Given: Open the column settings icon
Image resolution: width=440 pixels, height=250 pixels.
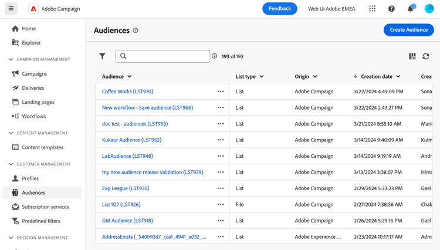Looking at the screenshot, I should 412,56.
